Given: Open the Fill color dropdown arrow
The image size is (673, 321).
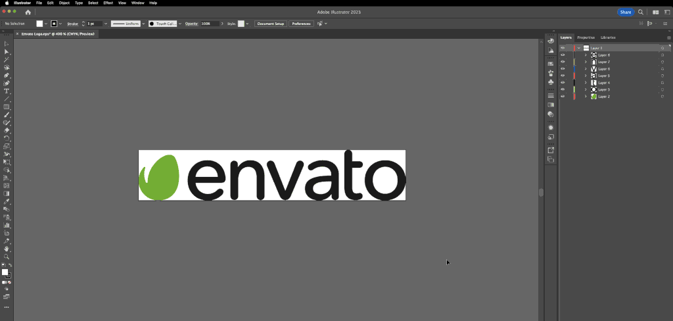Looking at the screenshot, I should coord(46,24).
